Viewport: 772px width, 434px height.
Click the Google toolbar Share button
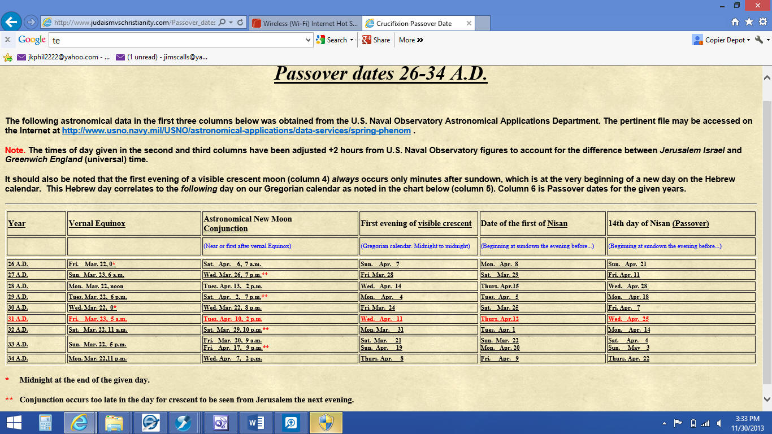tap(376, 40)
